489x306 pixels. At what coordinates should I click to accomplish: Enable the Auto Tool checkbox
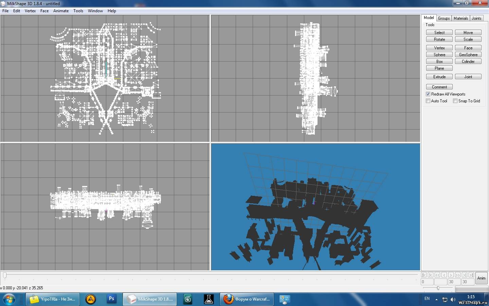click(x=428, y=101)
